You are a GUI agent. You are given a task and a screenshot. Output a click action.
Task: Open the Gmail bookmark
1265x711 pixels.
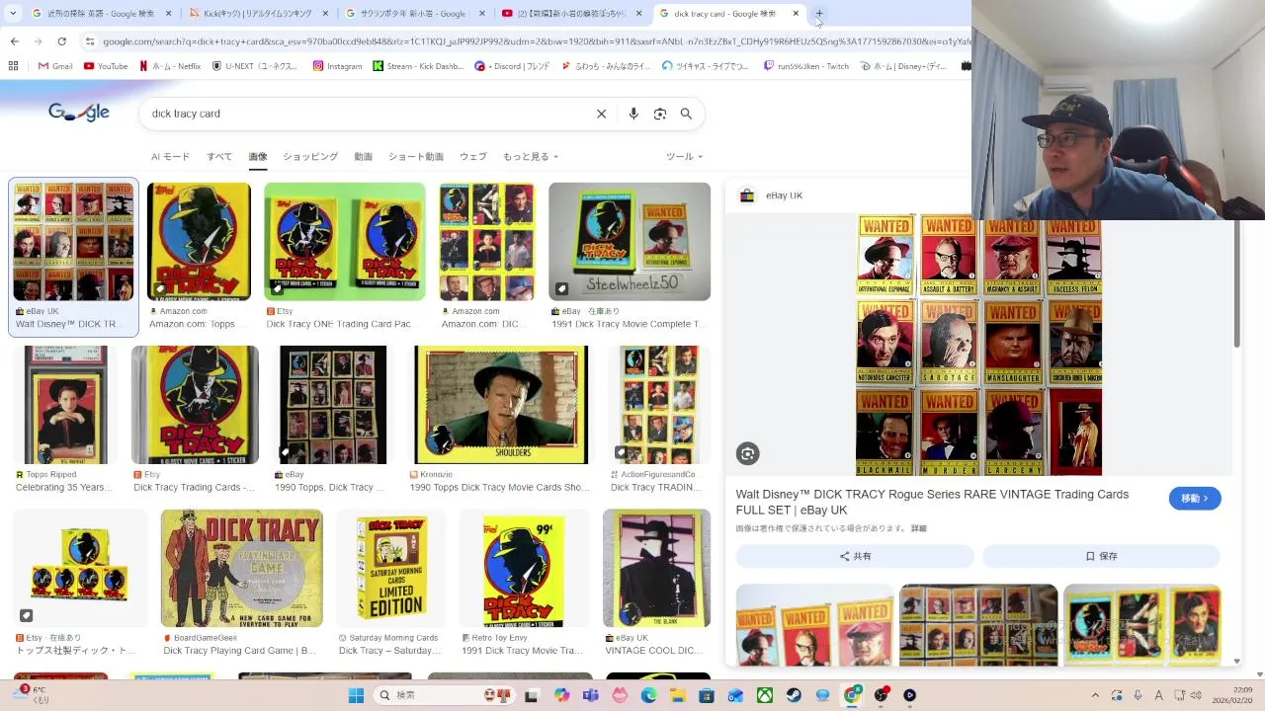(x=55, y=66)
